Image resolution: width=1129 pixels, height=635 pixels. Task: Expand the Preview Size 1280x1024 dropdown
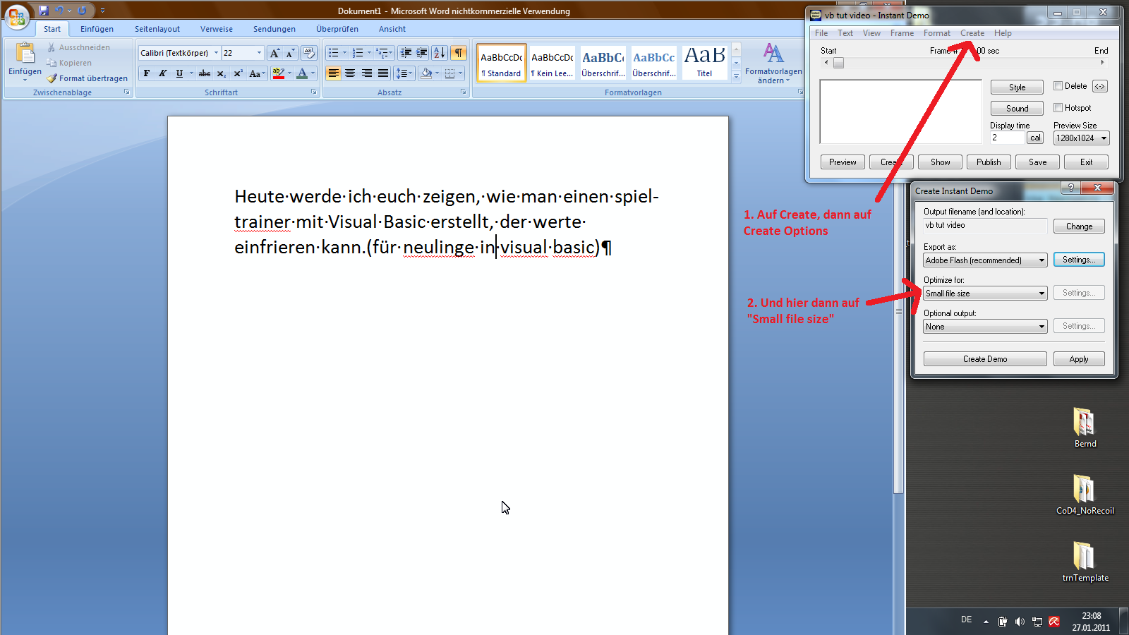[1082, 138]
